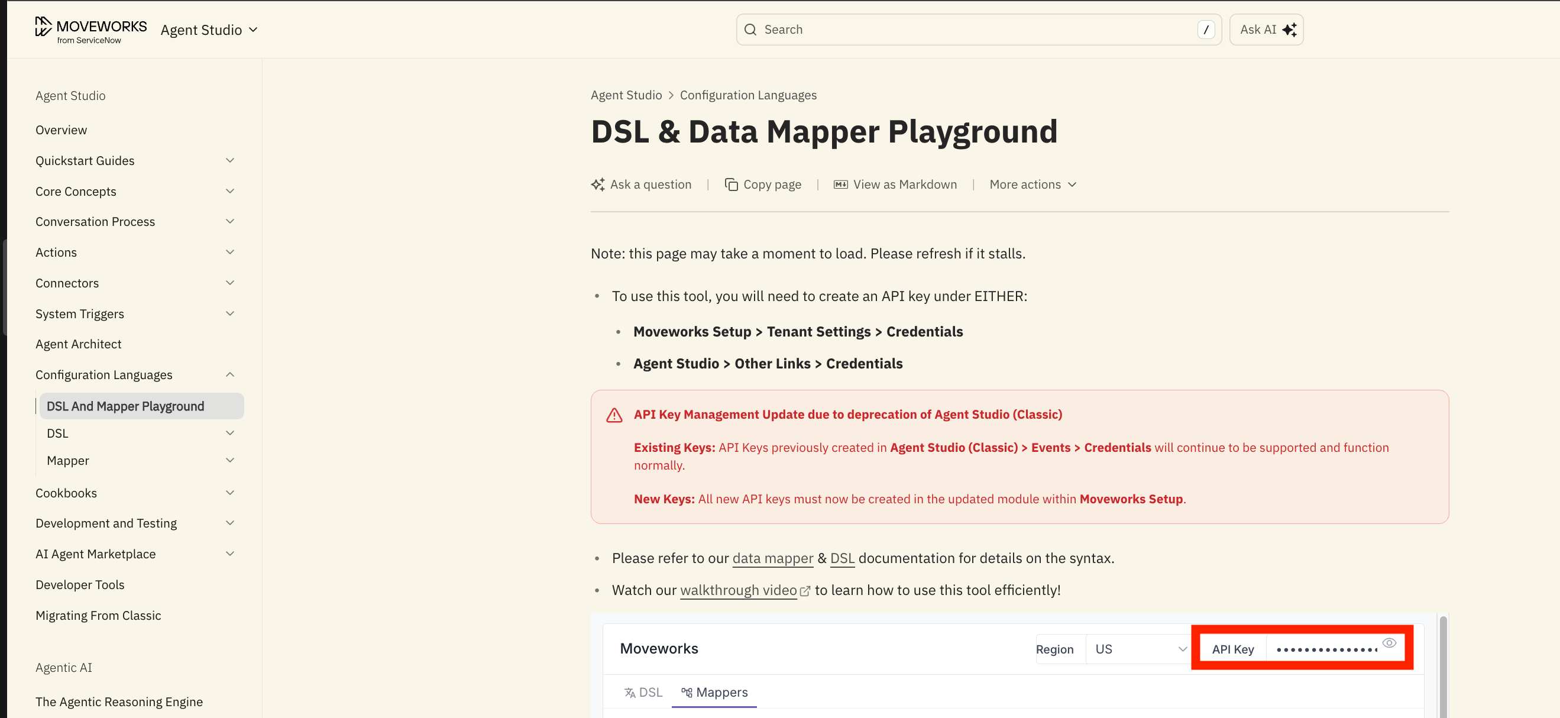Open the Agent Studio product switcher
Screen dimensions: 1560x718
(209, 30)
